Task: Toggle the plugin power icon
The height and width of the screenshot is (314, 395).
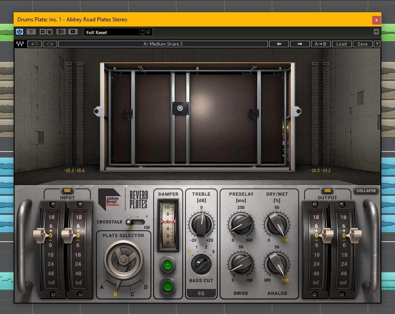Action: point(19,32)
